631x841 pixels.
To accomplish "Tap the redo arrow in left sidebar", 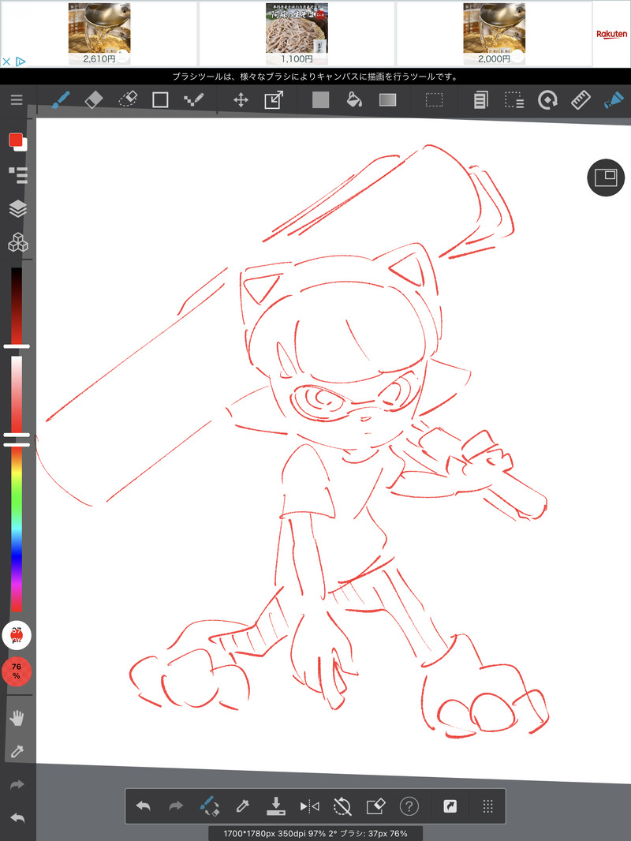I will pyautogui.click(x=17, y=785).
